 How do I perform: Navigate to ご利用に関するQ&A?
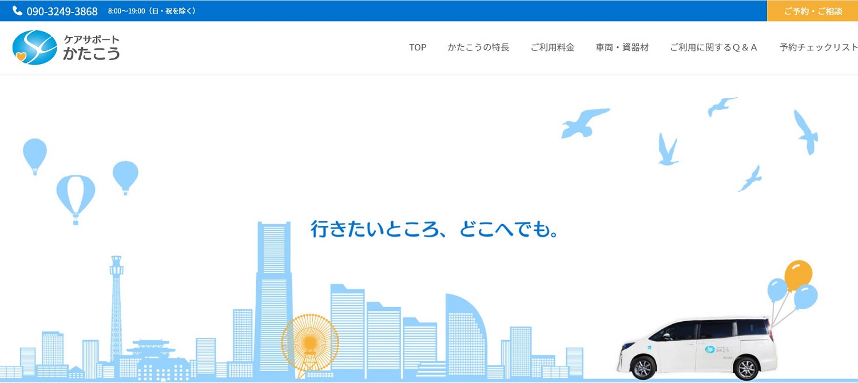tap(713, 47)
